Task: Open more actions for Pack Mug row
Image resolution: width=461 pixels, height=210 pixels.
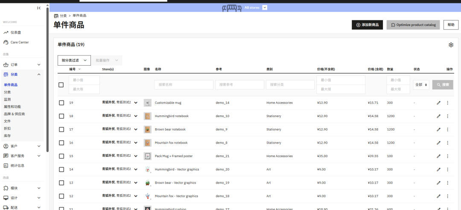Action: click(x=447, y=156)
